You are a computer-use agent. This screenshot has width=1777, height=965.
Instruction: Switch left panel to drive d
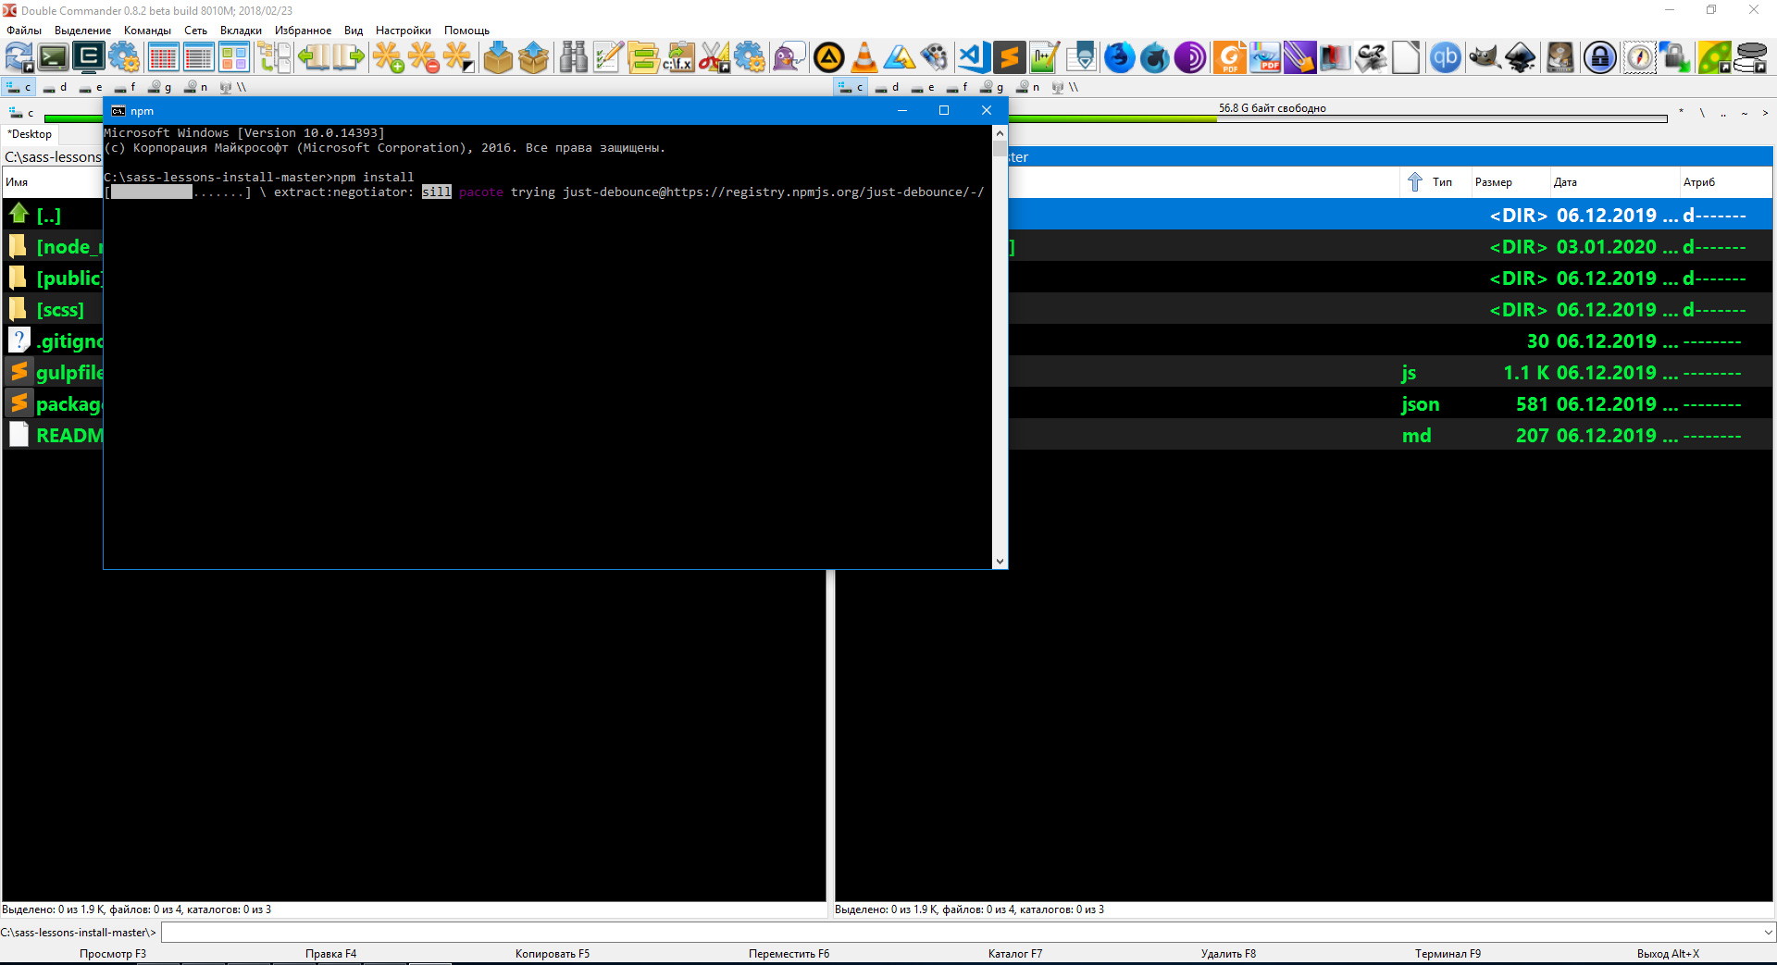(x=56, y=87)
